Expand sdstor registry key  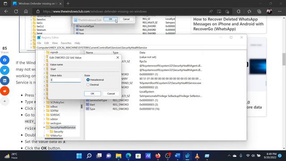coord(44,119)
